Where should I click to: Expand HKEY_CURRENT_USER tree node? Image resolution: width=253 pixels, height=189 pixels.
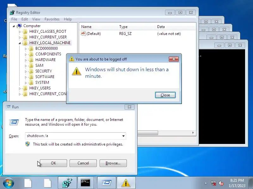(x=20, y=37)
